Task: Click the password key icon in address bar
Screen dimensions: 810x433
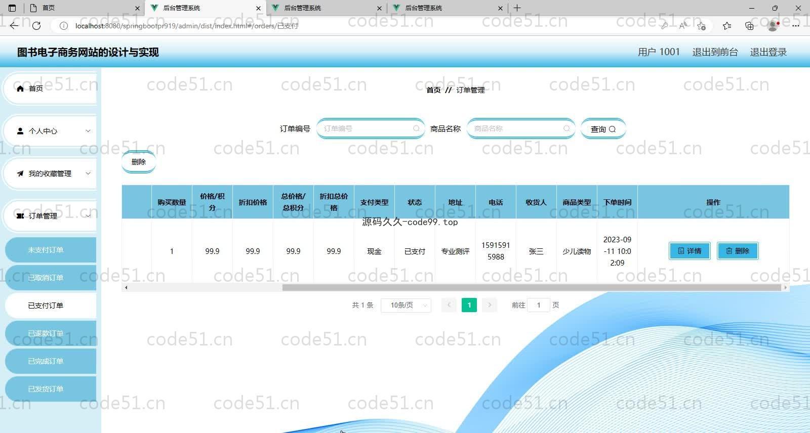Action: coord(664,26)
